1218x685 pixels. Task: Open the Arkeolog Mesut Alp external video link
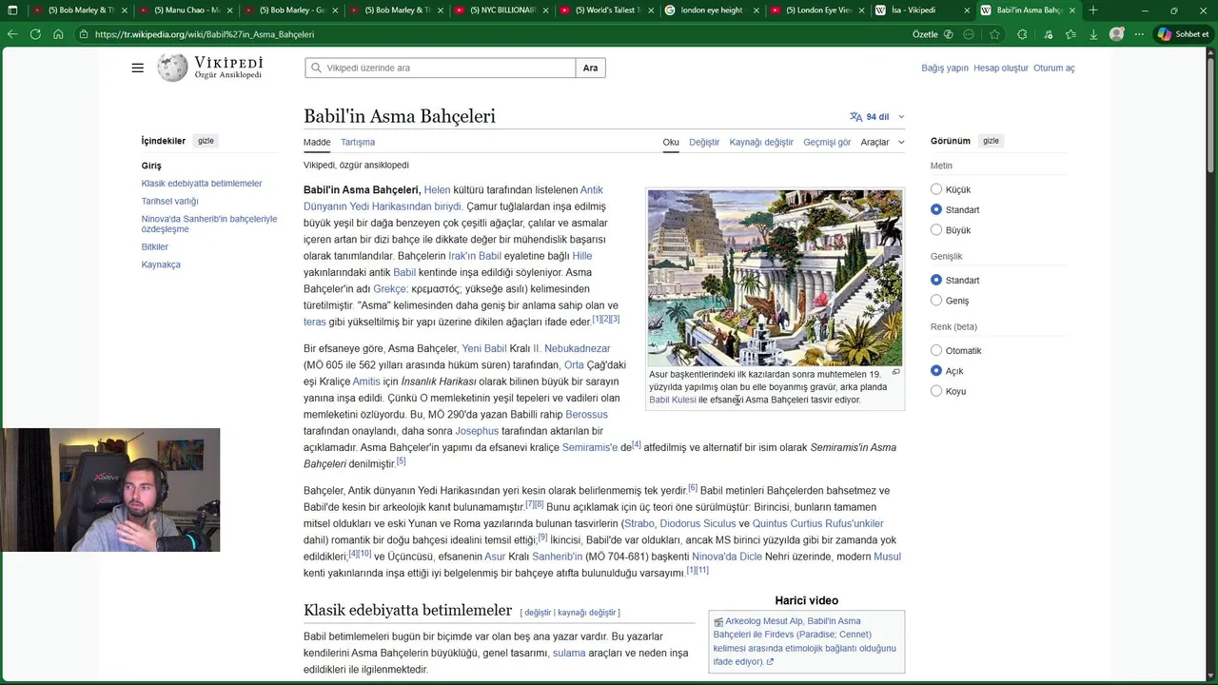[x=805, y=641]
